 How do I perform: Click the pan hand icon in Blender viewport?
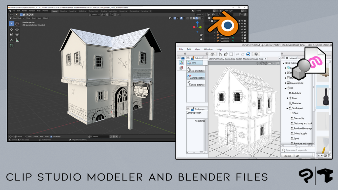(x=201, y=39)
